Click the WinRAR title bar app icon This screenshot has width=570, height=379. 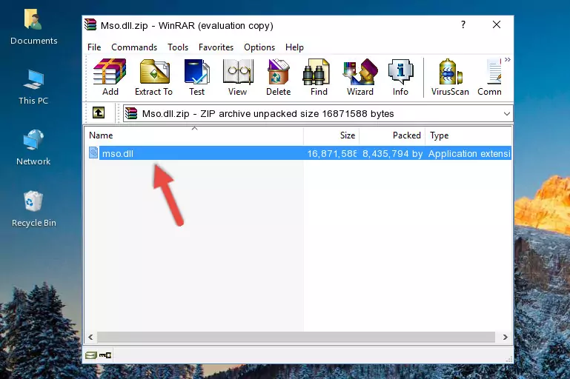[x=90, y=24]
